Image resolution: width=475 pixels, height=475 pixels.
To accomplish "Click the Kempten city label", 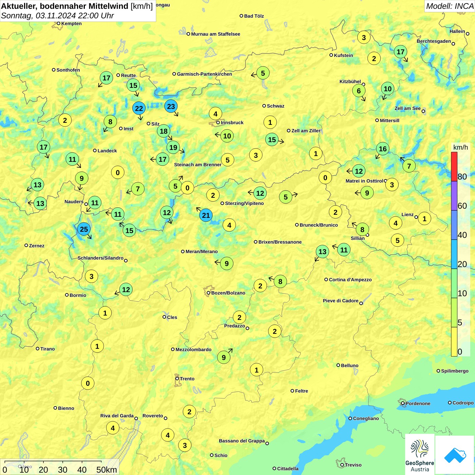I will coord(71,23).
